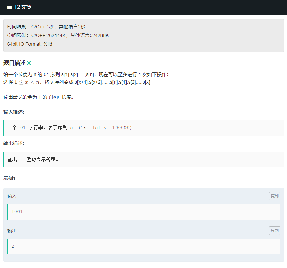Click the text 输出最长的全为 1 的子区间长度

click(38, 97)
